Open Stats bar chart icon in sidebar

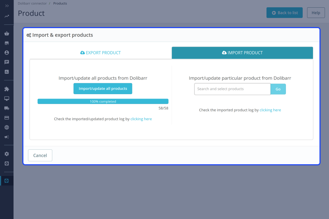(x=7, y=72)
